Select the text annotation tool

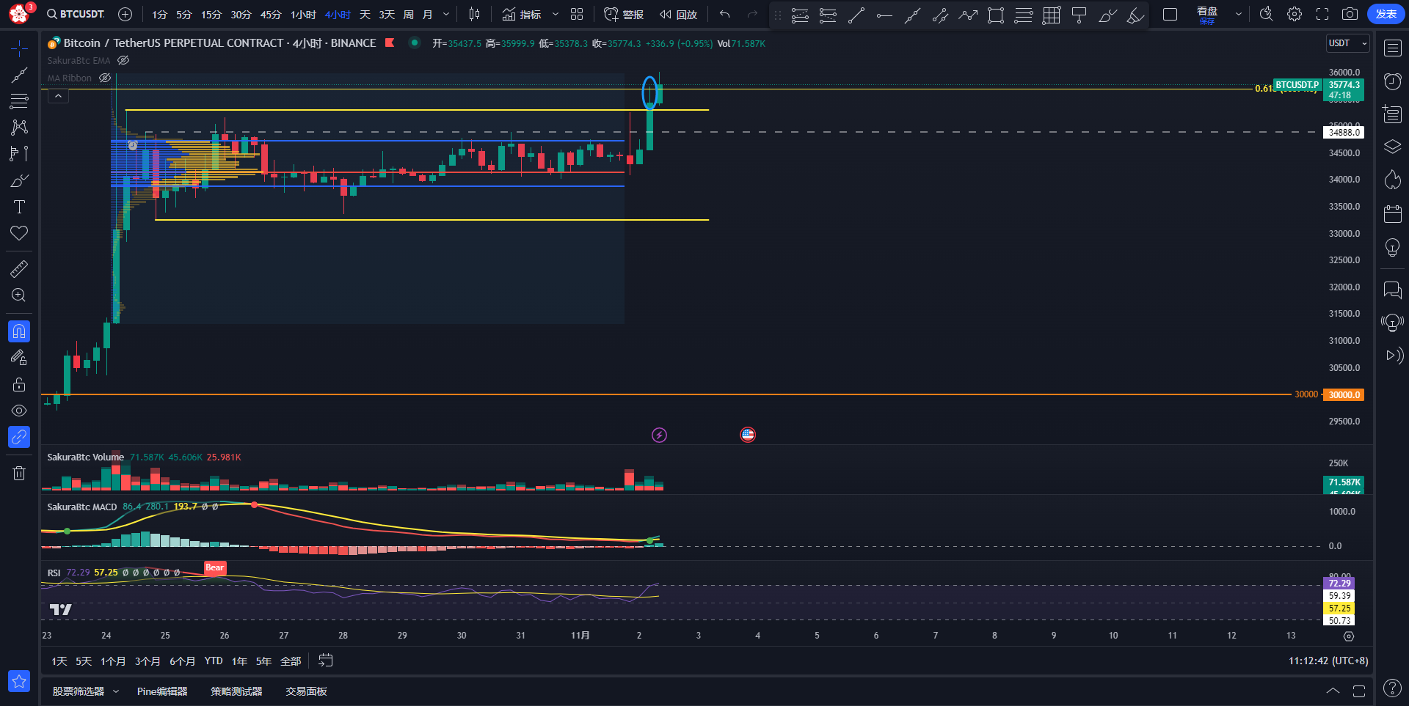[19, 207]
